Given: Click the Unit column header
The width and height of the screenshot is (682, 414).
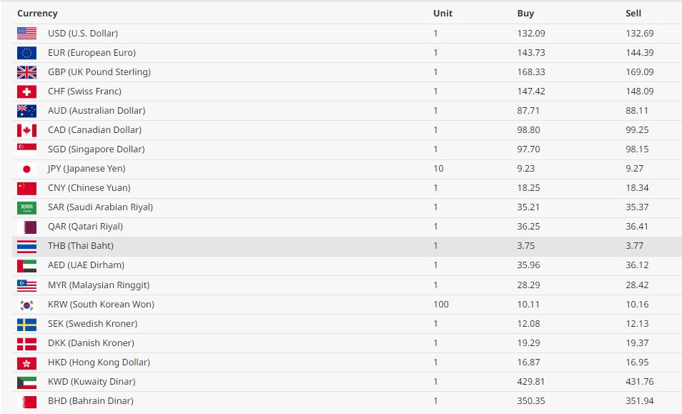Looking at the screenshot, I should click(x=443, y=14).
